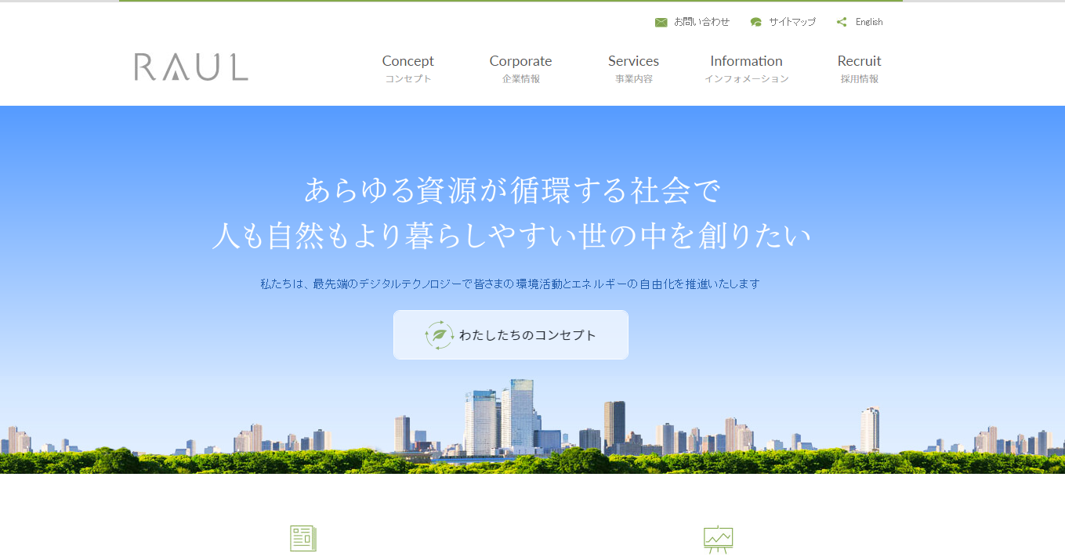The height and width of the screenshot is (560, 1065).
Task: Click the 企業情報 label under Corporate
Action: click(521, 79)
